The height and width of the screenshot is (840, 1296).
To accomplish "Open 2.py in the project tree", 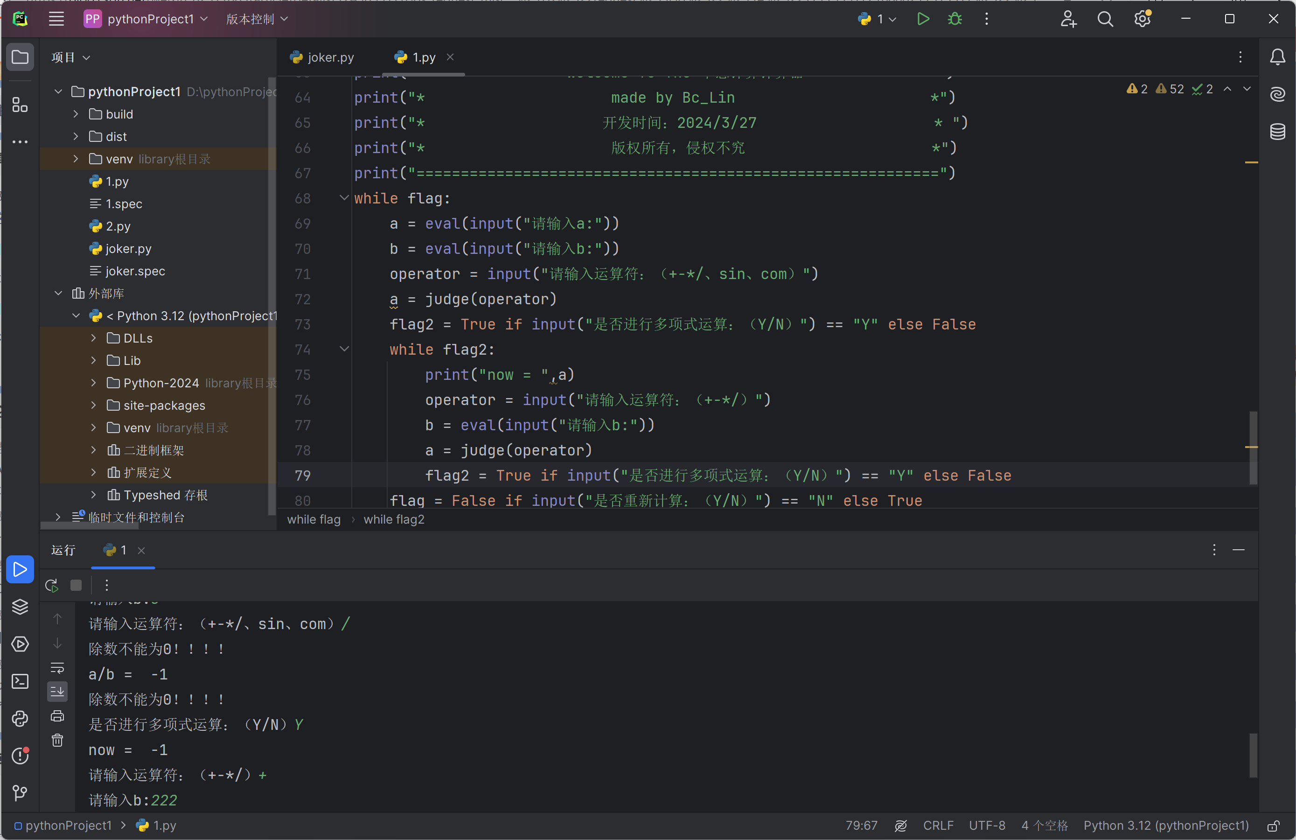I will (118, 226).
